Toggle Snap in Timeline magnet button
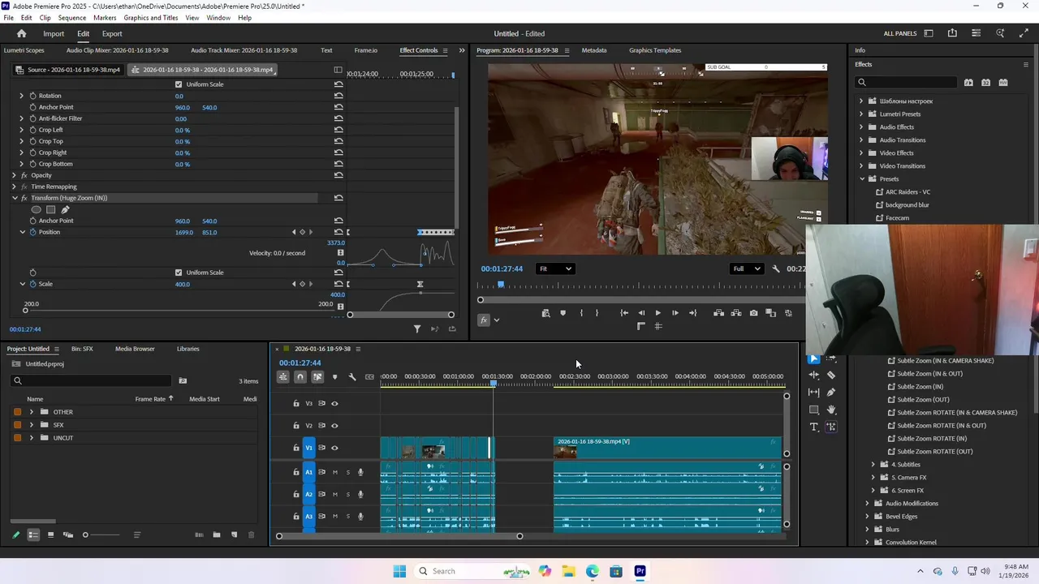The width and height of the screenshot is (1039, 584). (300, 377)
